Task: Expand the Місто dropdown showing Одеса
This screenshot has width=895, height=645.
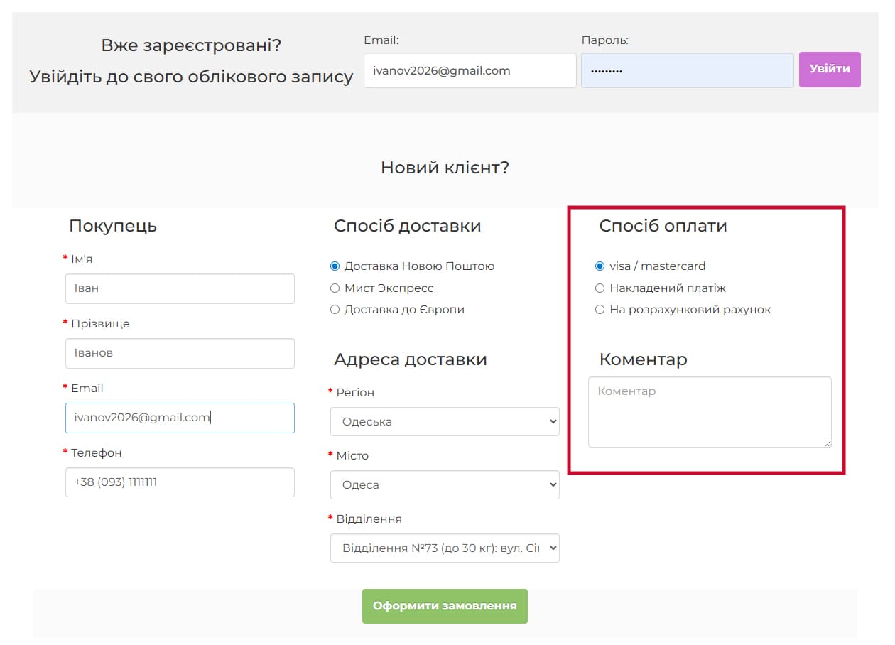Action: click(445, 485)
